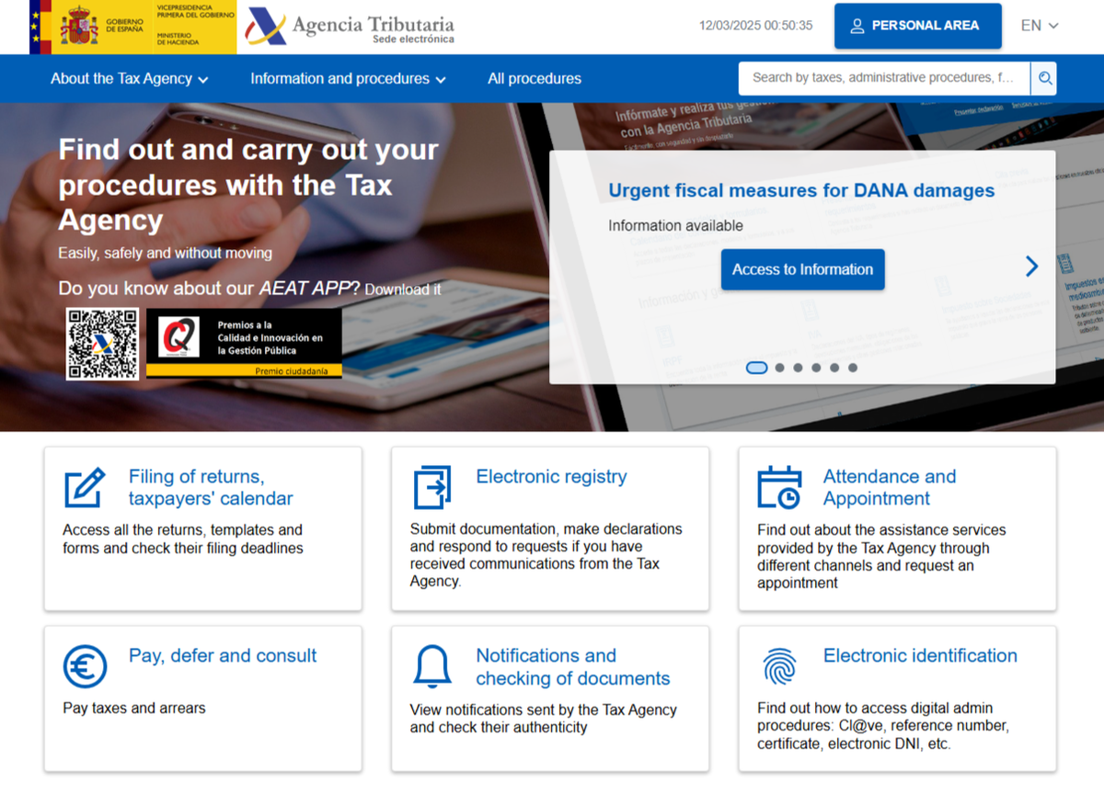Open Notifications and checking of documents link
Screen dimensions: 1104x794
(572, 667)
